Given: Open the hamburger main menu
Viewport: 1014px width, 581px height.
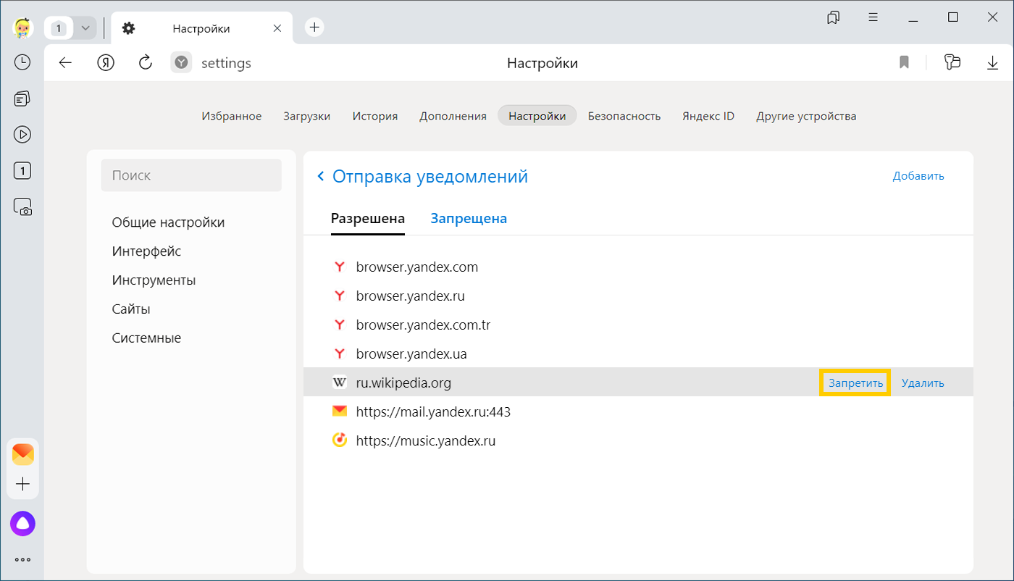Looking at the screenshot, I should tap(873, 17).
